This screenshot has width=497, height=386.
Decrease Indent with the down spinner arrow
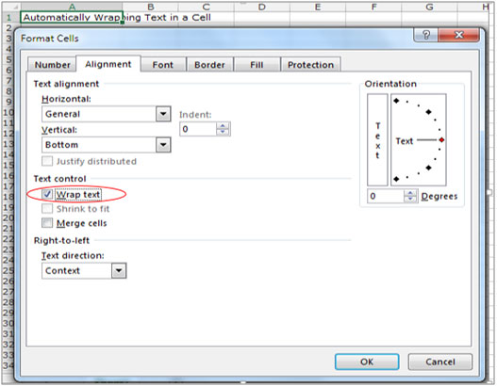click(223, 132)
